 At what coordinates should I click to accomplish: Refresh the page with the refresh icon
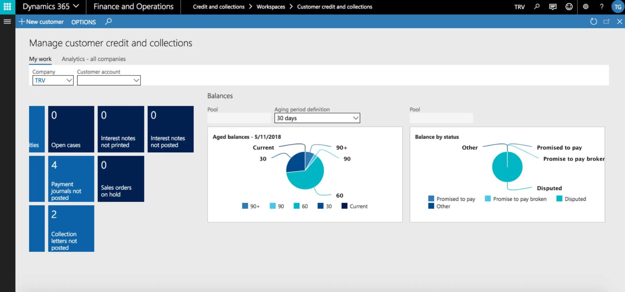[x=594, y=21]
